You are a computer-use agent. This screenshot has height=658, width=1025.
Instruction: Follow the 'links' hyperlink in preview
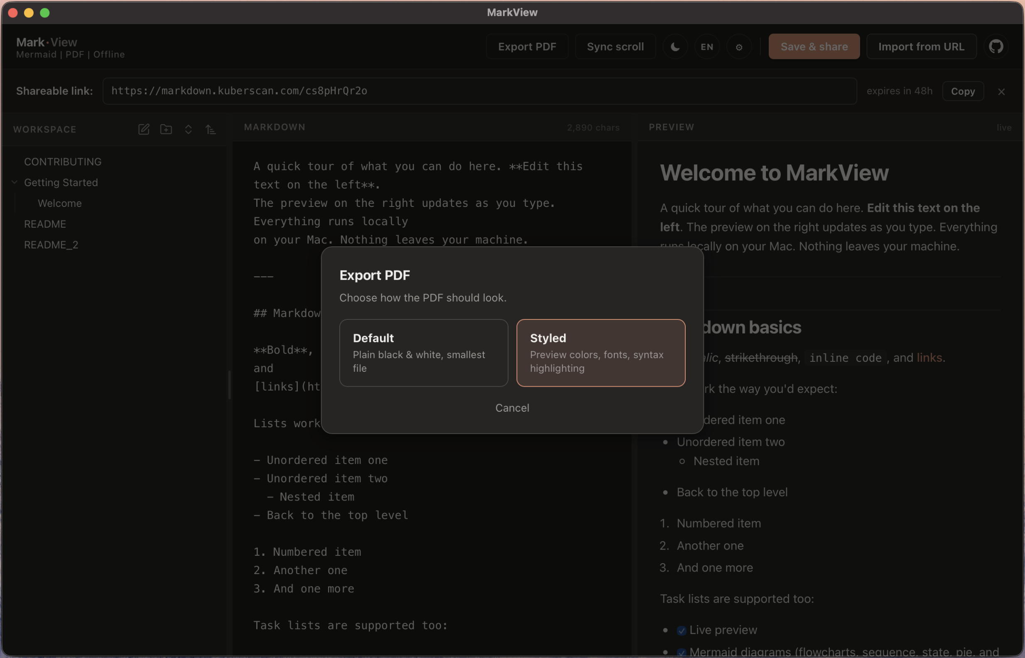929,358
